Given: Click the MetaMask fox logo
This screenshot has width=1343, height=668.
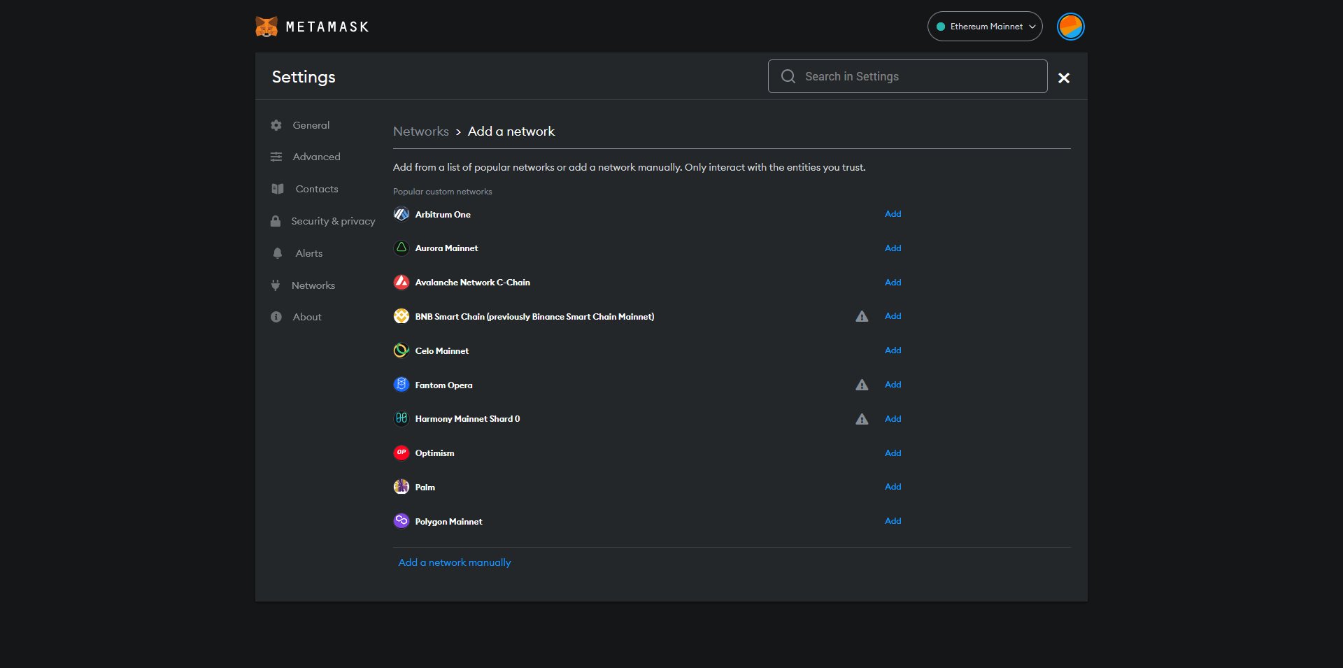Looking at the screenshot, I should pyautogui.click(x=267, y=27).
